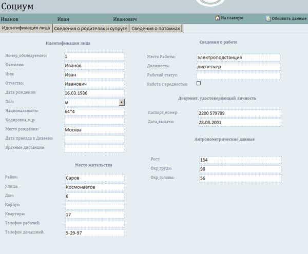Image resolution: width=308 pixels, height=254 pixels.
Task: Expand the Пол dropdown arrow
Action: 121,102
